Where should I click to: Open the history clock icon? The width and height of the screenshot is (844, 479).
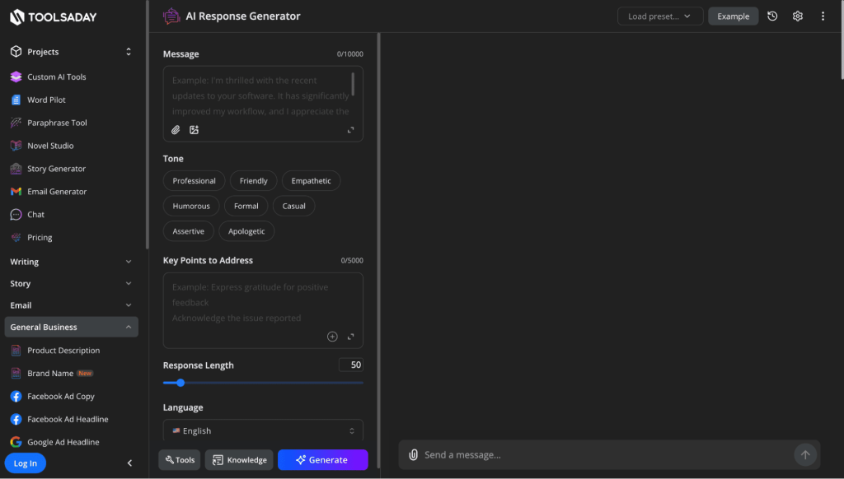tap(772, 16)
